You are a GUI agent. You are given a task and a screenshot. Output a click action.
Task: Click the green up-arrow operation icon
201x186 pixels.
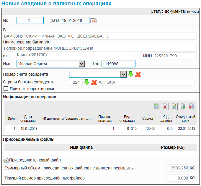[x=156, y=106]
